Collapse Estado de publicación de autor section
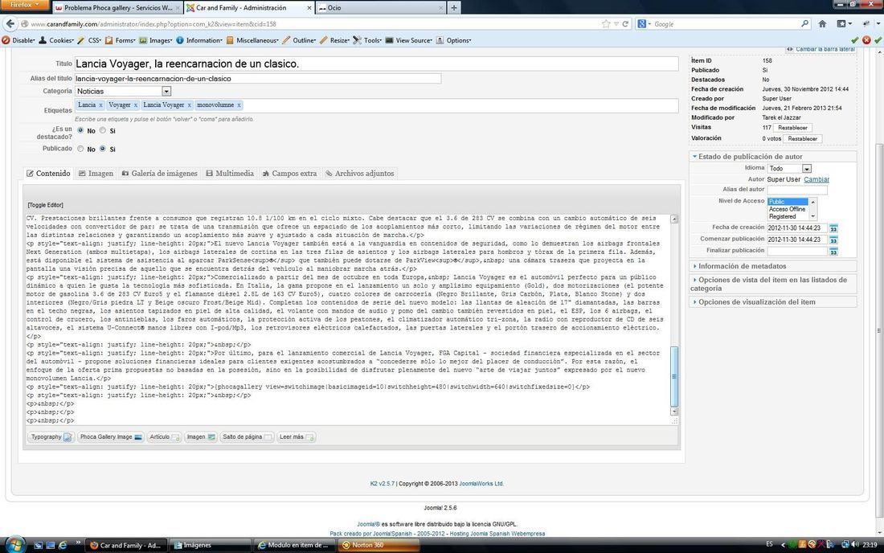This screenshot has height=553, width=884. (772, 157)
